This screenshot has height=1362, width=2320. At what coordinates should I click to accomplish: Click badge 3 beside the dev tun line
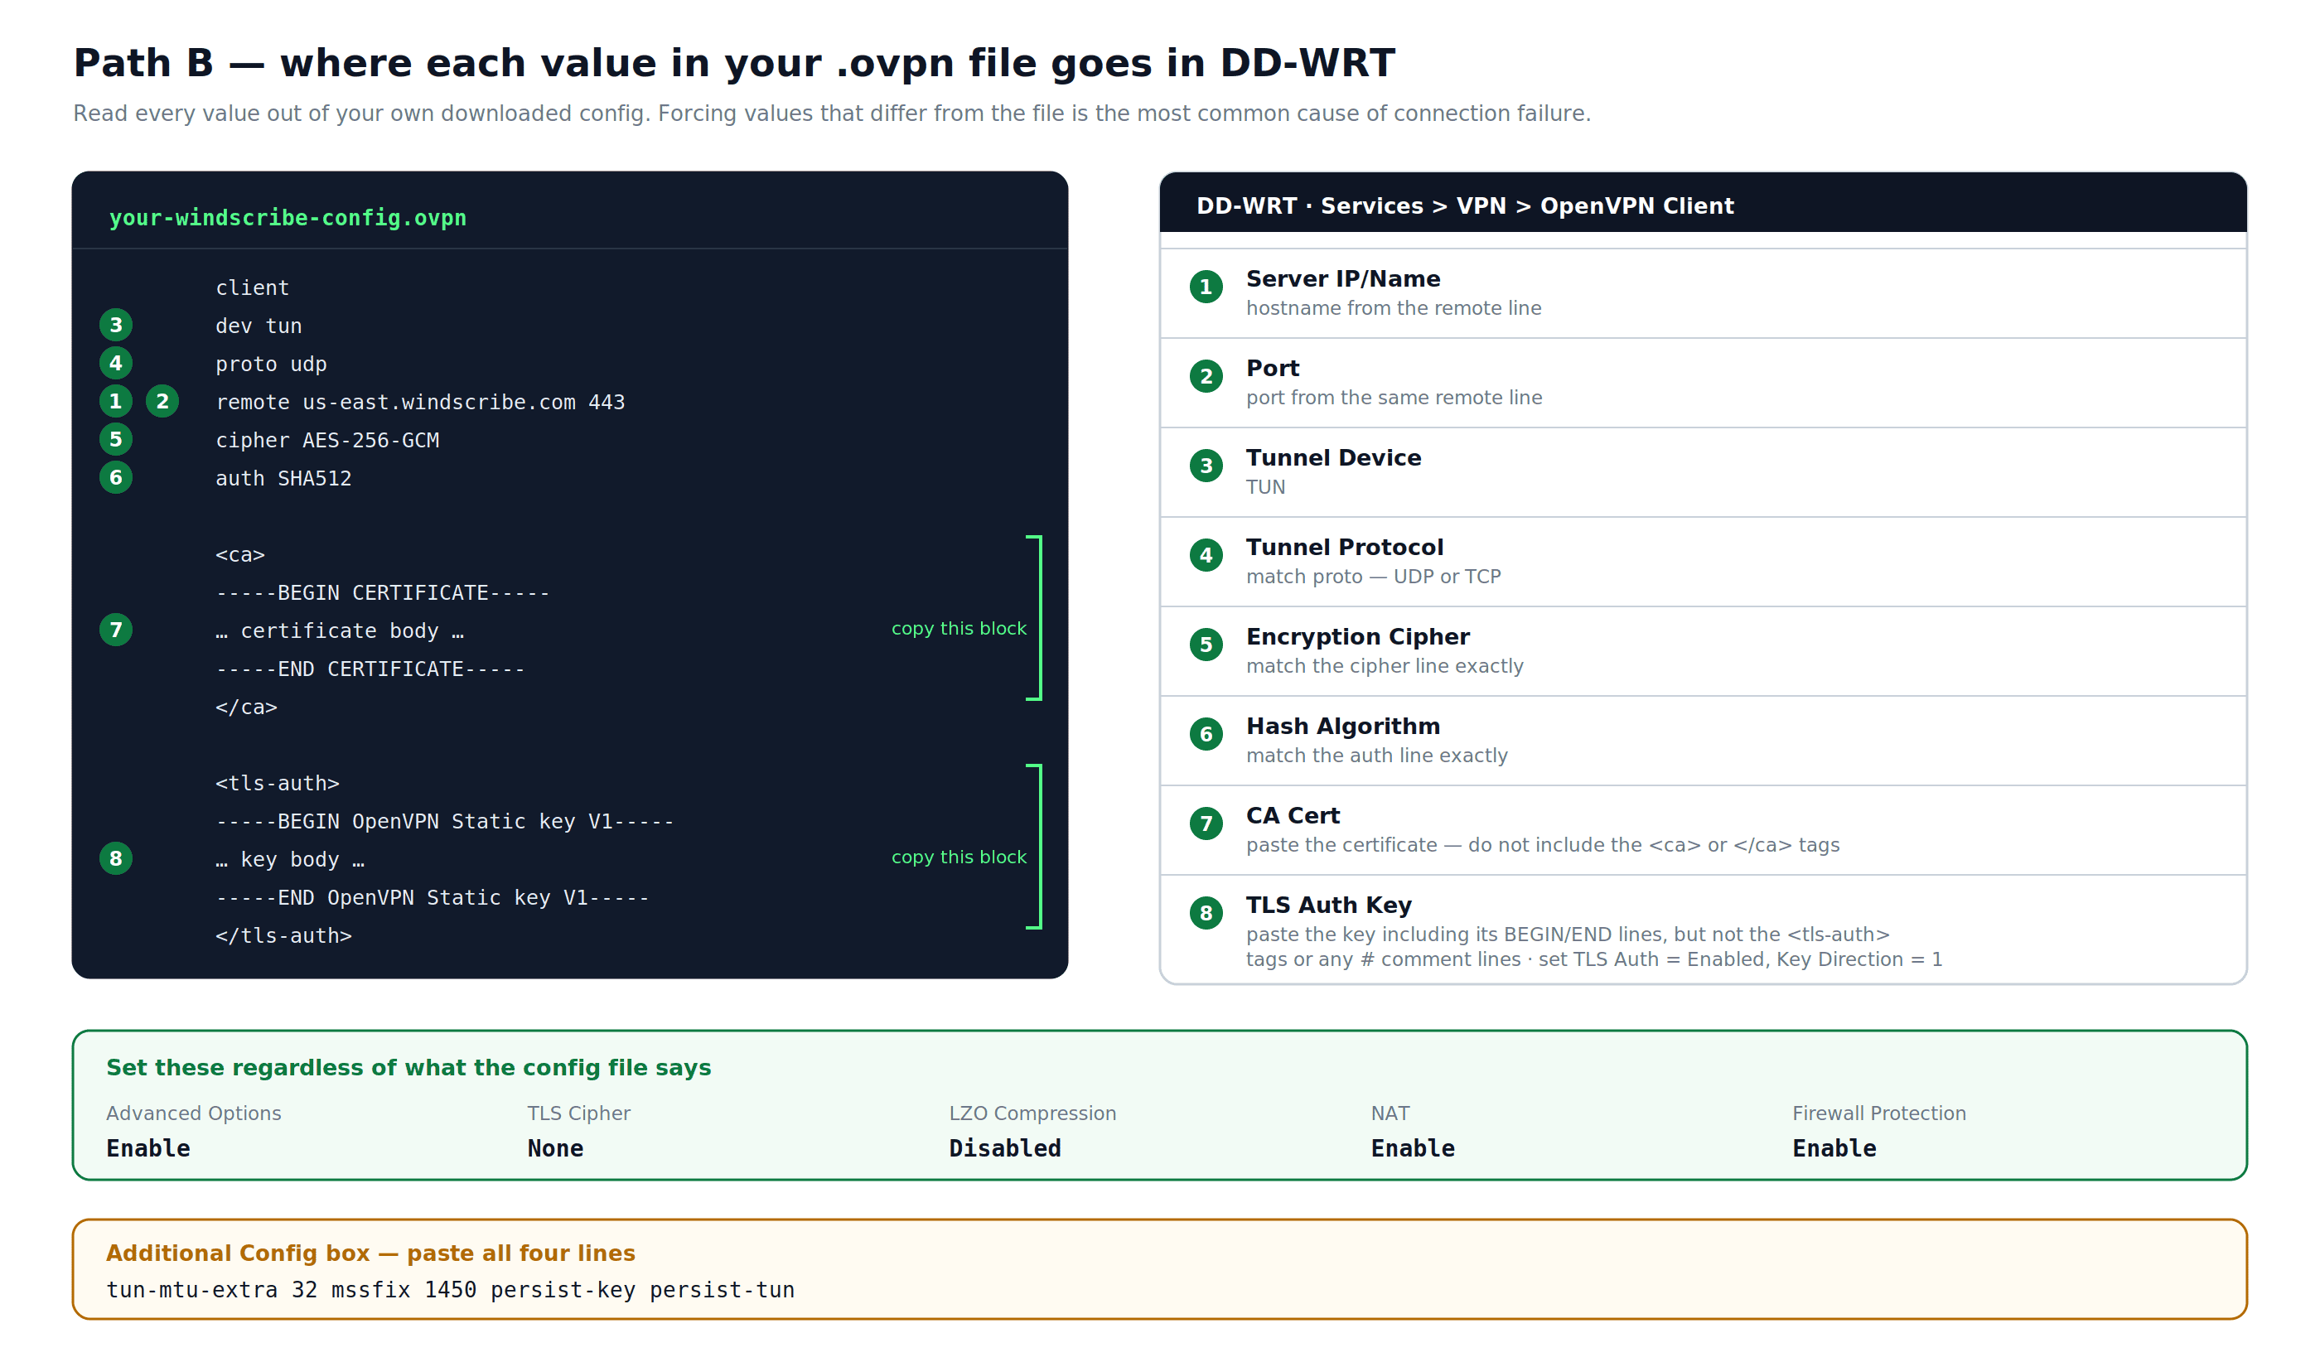click(x=116, y=325)
